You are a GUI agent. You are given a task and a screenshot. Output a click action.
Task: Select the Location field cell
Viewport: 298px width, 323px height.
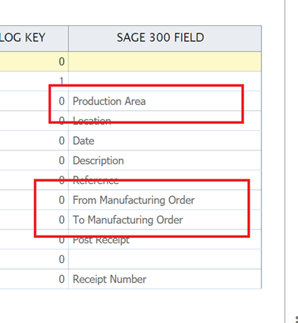pyautogui.click(x=165, y=121)
